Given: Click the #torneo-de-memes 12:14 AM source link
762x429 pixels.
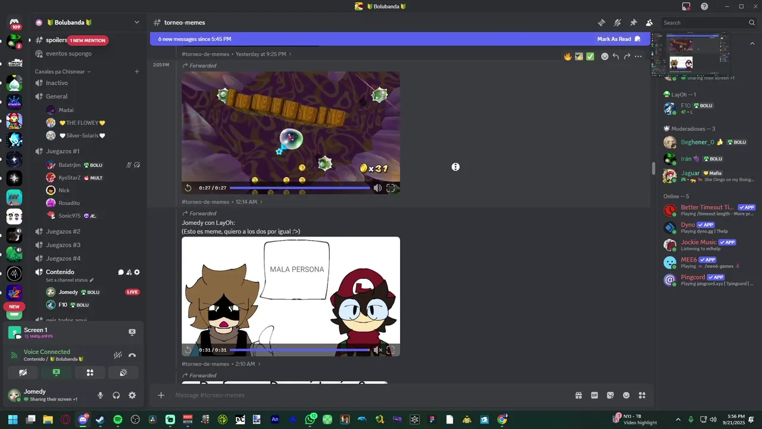Looking at the screenshot, I should (222, 202).
